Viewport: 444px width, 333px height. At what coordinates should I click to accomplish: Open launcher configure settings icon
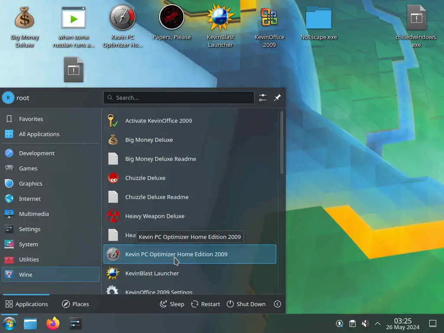tap(262, 98)
